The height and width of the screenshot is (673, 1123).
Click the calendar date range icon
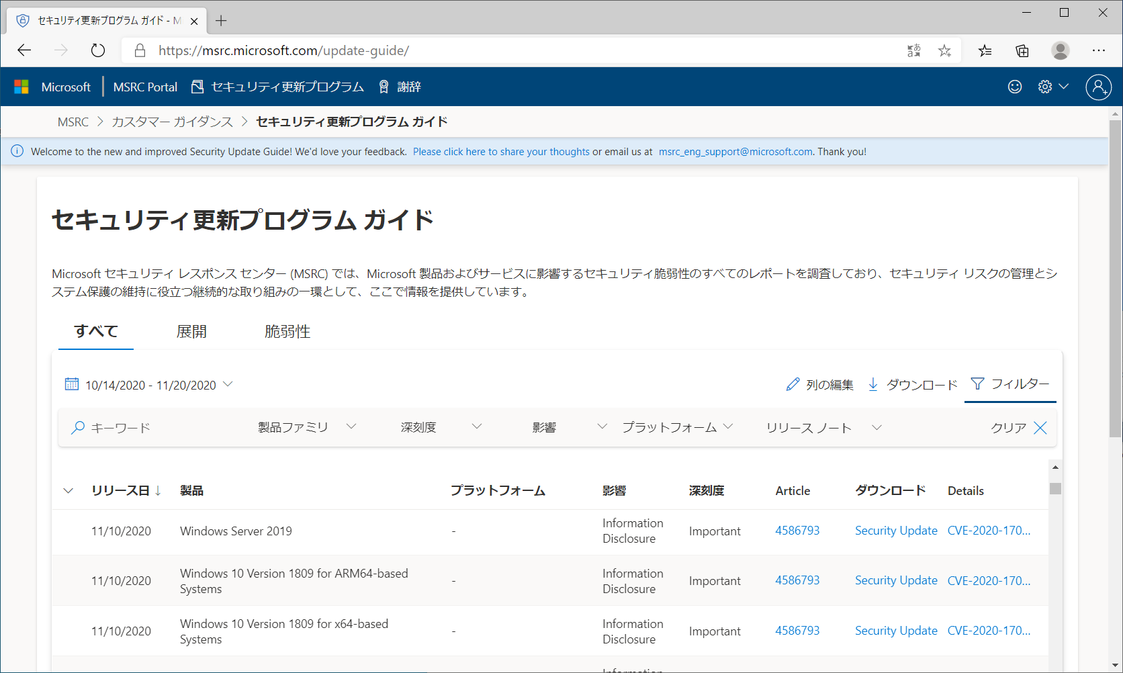pyautogui.click(x=72, y=384)
